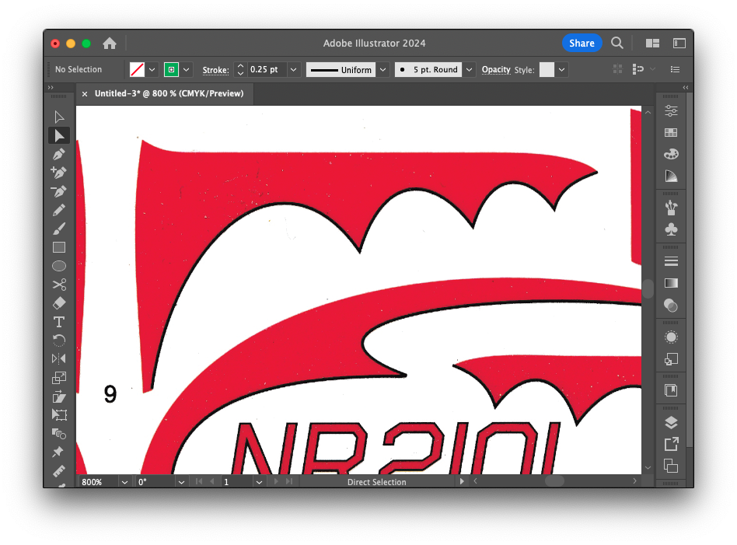The width and height of the screenshot is (737, 545).
Task: Select the Scissors tool
Action: point(59,285)
